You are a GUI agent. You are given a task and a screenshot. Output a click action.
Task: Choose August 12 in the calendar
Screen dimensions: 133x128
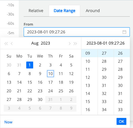click(x=71, y=74)
